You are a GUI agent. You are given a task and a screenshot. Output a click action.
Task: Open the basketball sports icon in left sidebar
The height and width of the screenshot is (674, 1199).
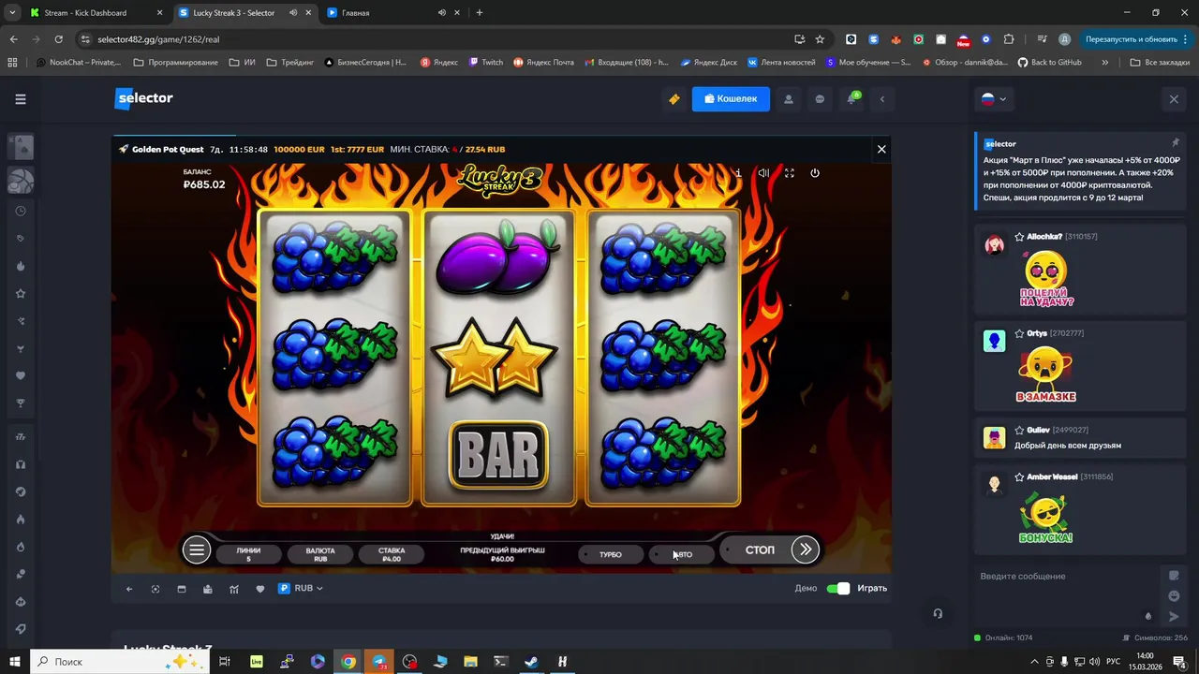coord(21,180)
